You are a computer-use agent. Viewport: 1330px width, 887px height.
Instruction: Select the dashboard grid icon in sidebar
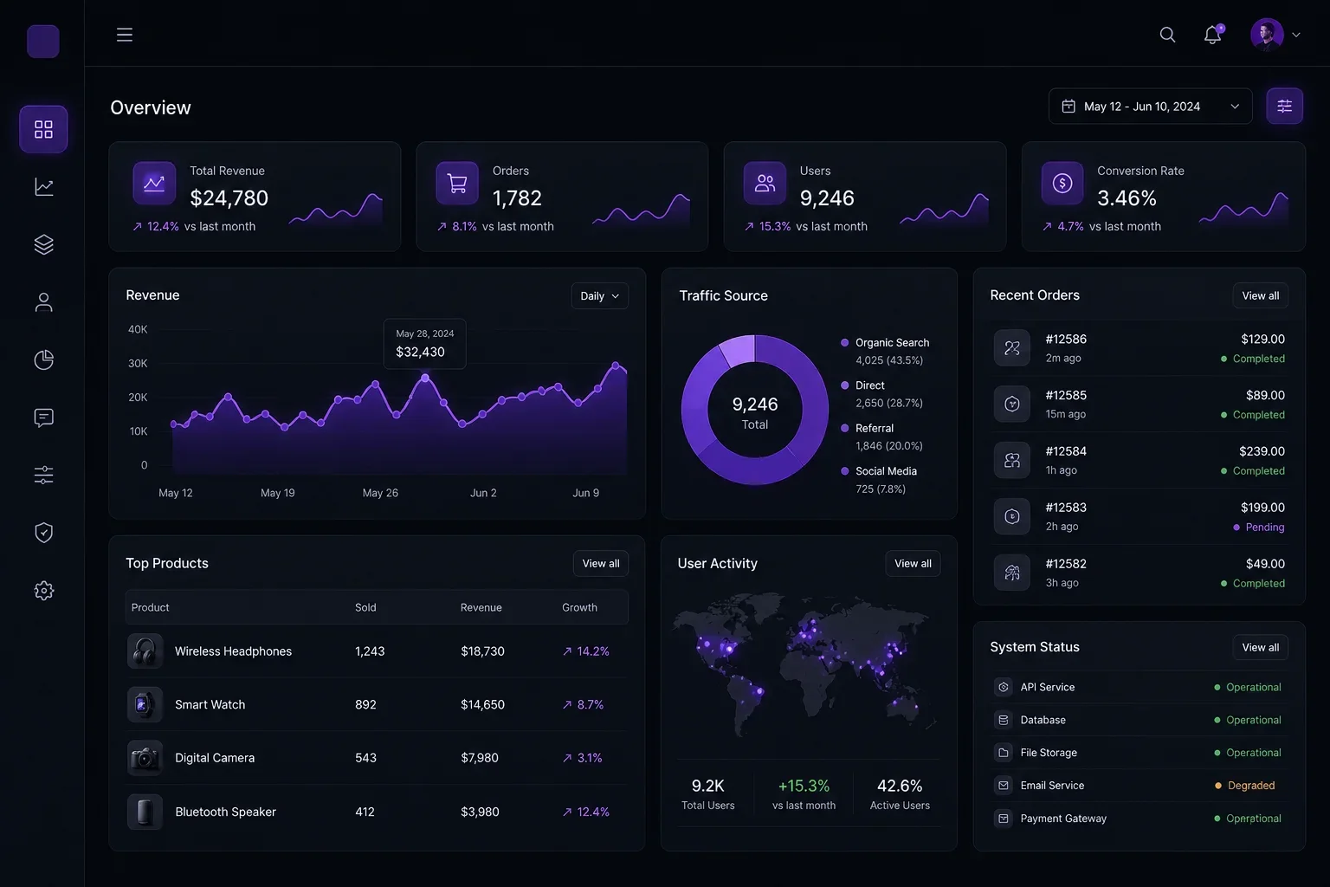coord(43,129)
